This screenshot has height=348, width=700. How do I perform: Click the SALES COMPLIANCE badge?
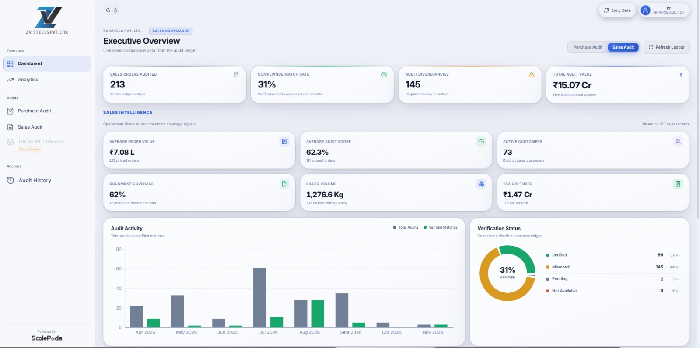[x=171, y=31]
